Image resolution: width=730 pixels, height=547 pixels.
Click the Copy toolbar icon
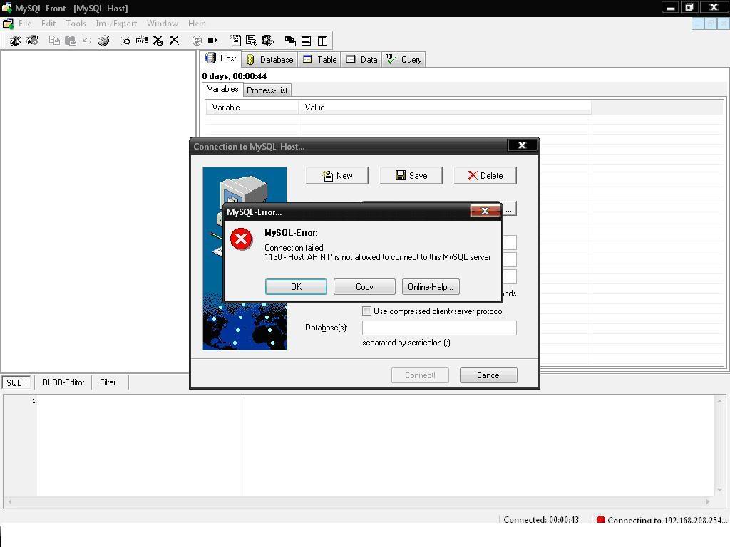pos(54,41)
